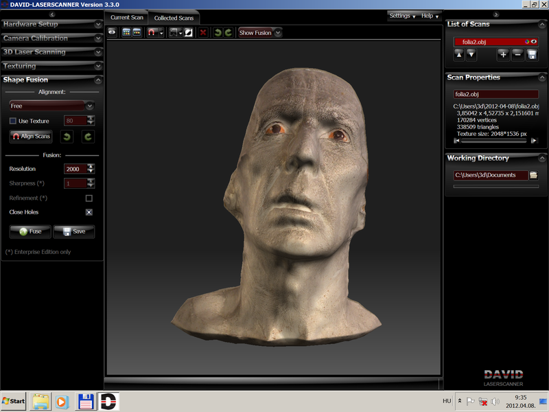Add a scan with the plus button
This screenshot has height=412, width=549.
[503, 55]
